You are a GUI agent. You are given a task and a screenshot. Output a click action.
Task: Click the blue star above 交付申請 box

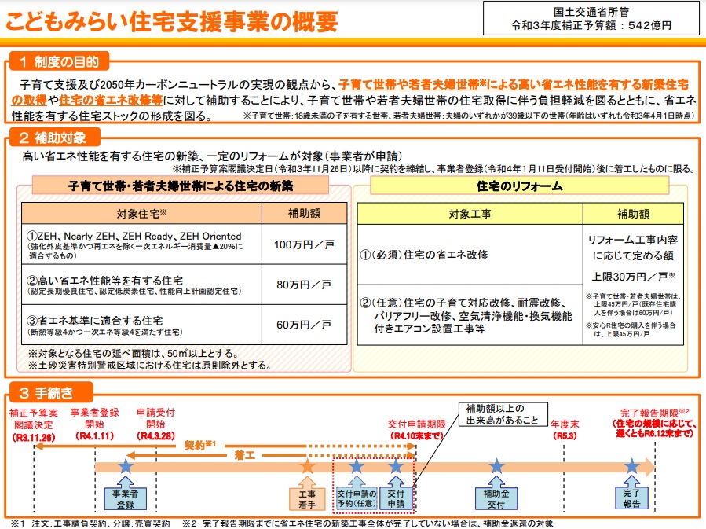[396, 467]
